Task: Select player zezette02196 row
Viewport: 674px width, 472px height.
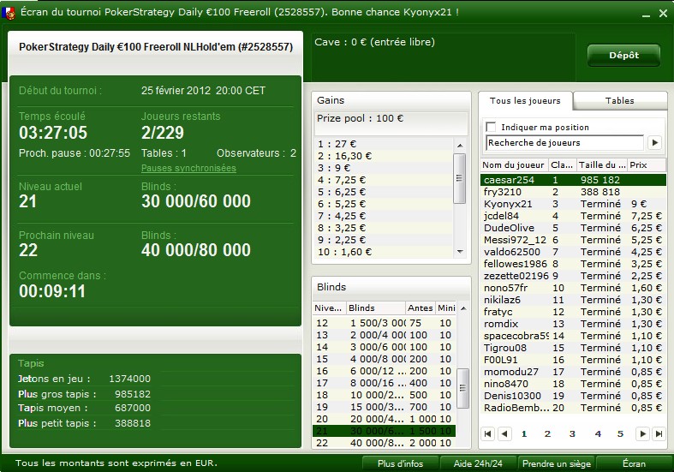Action: 573,276
